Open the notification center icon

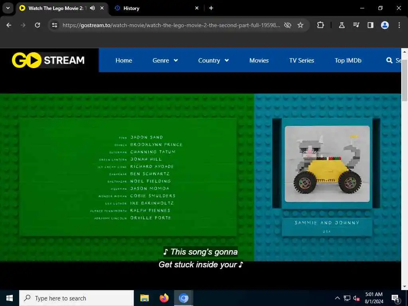pos(395,298)
